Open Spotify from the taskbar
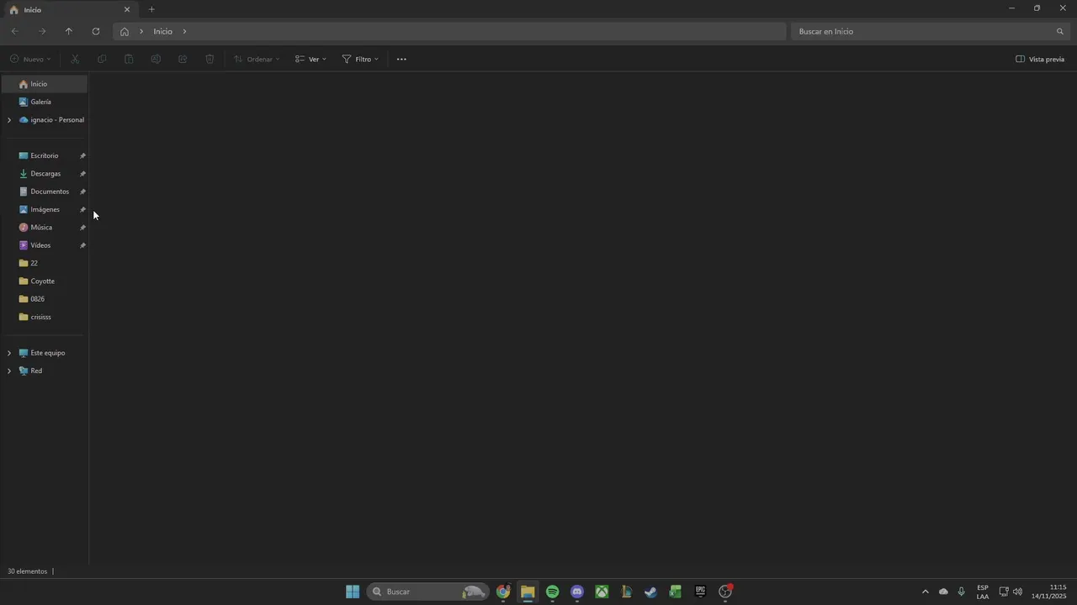1077x605 pixels. click(x=552, y=592)
